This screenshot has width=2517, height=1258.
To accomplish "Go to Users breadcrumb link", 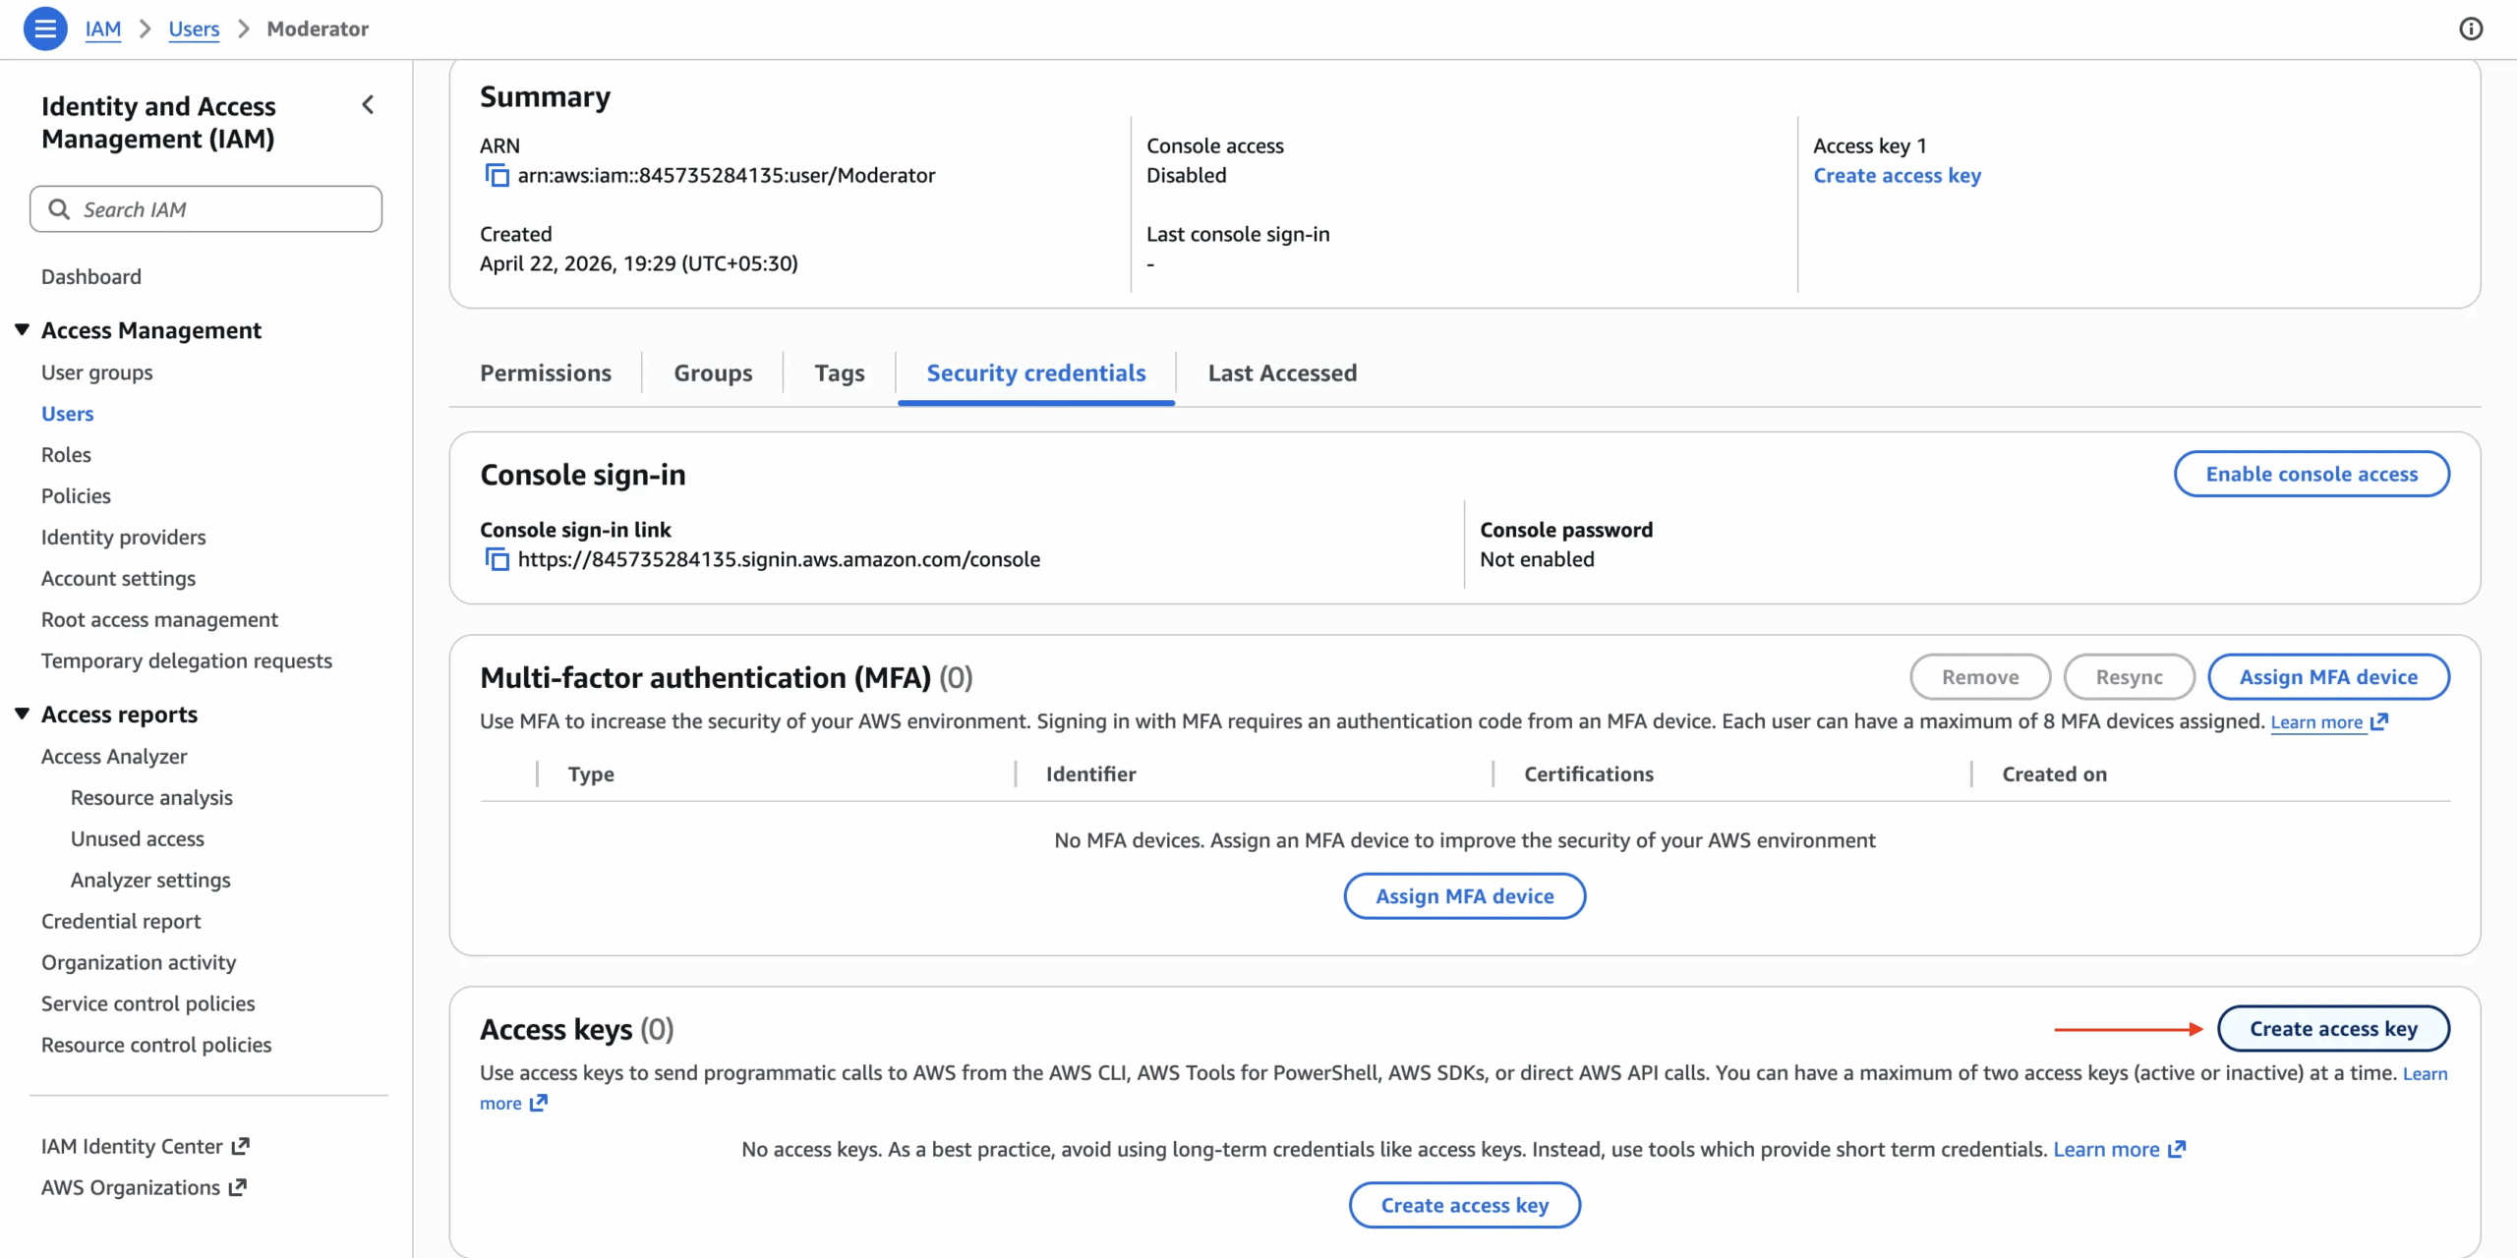I will (x=194, y=29).
